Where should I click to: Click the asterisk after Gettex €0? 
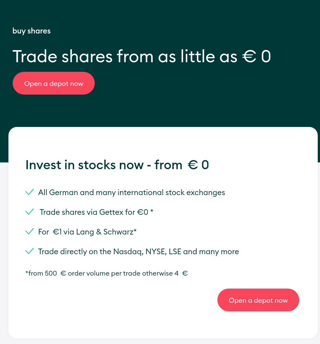(x=152, y=211)
